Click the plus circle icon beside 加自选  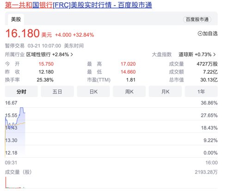point(200,34)
